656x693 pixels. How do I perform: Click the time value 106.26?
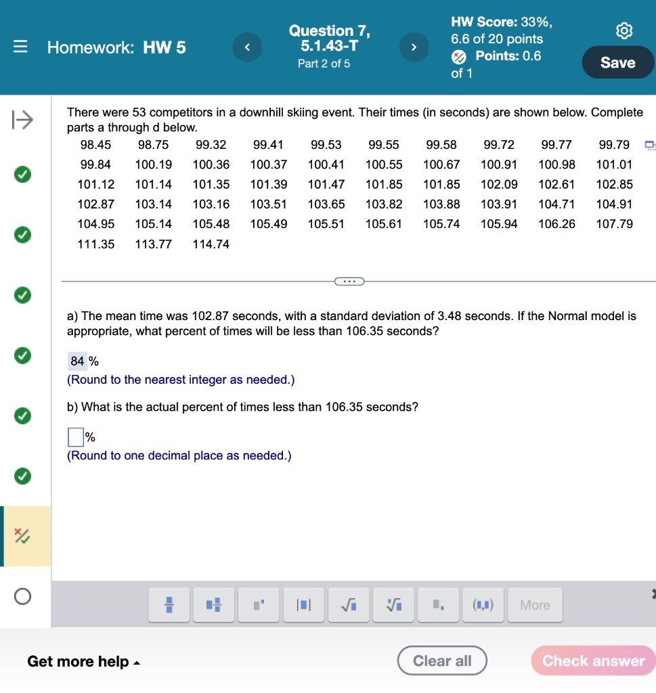coord(557,224)
